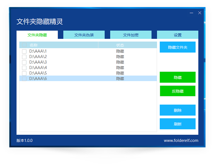The height and width of the screenshot is (164, 214).
Task: Open the 文件加密 tab
Action: 131,35
